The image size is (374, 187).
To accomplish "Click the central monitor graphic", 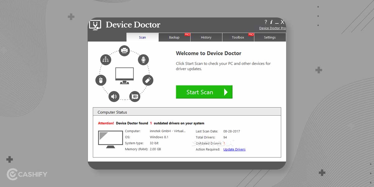I will coord(124,74).
